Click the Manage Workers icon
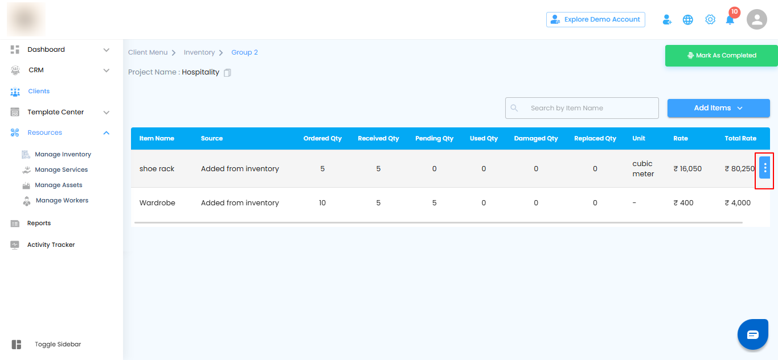Viewport: 778px width, 360px height. (x=26, y=201)
